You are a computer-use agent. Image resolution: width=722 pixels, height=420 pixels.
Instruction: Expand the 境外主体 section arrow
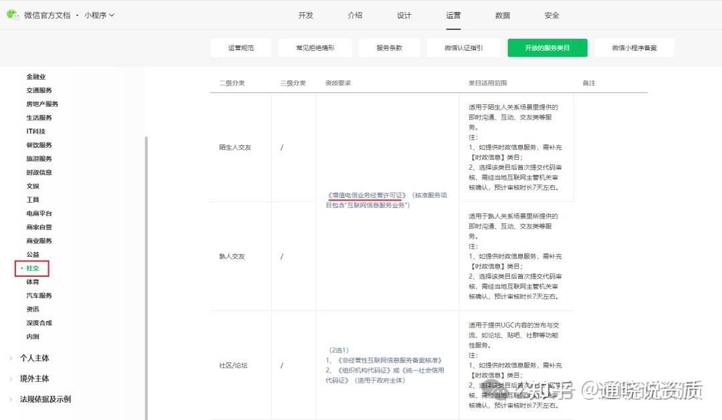(x=11, y=379)
